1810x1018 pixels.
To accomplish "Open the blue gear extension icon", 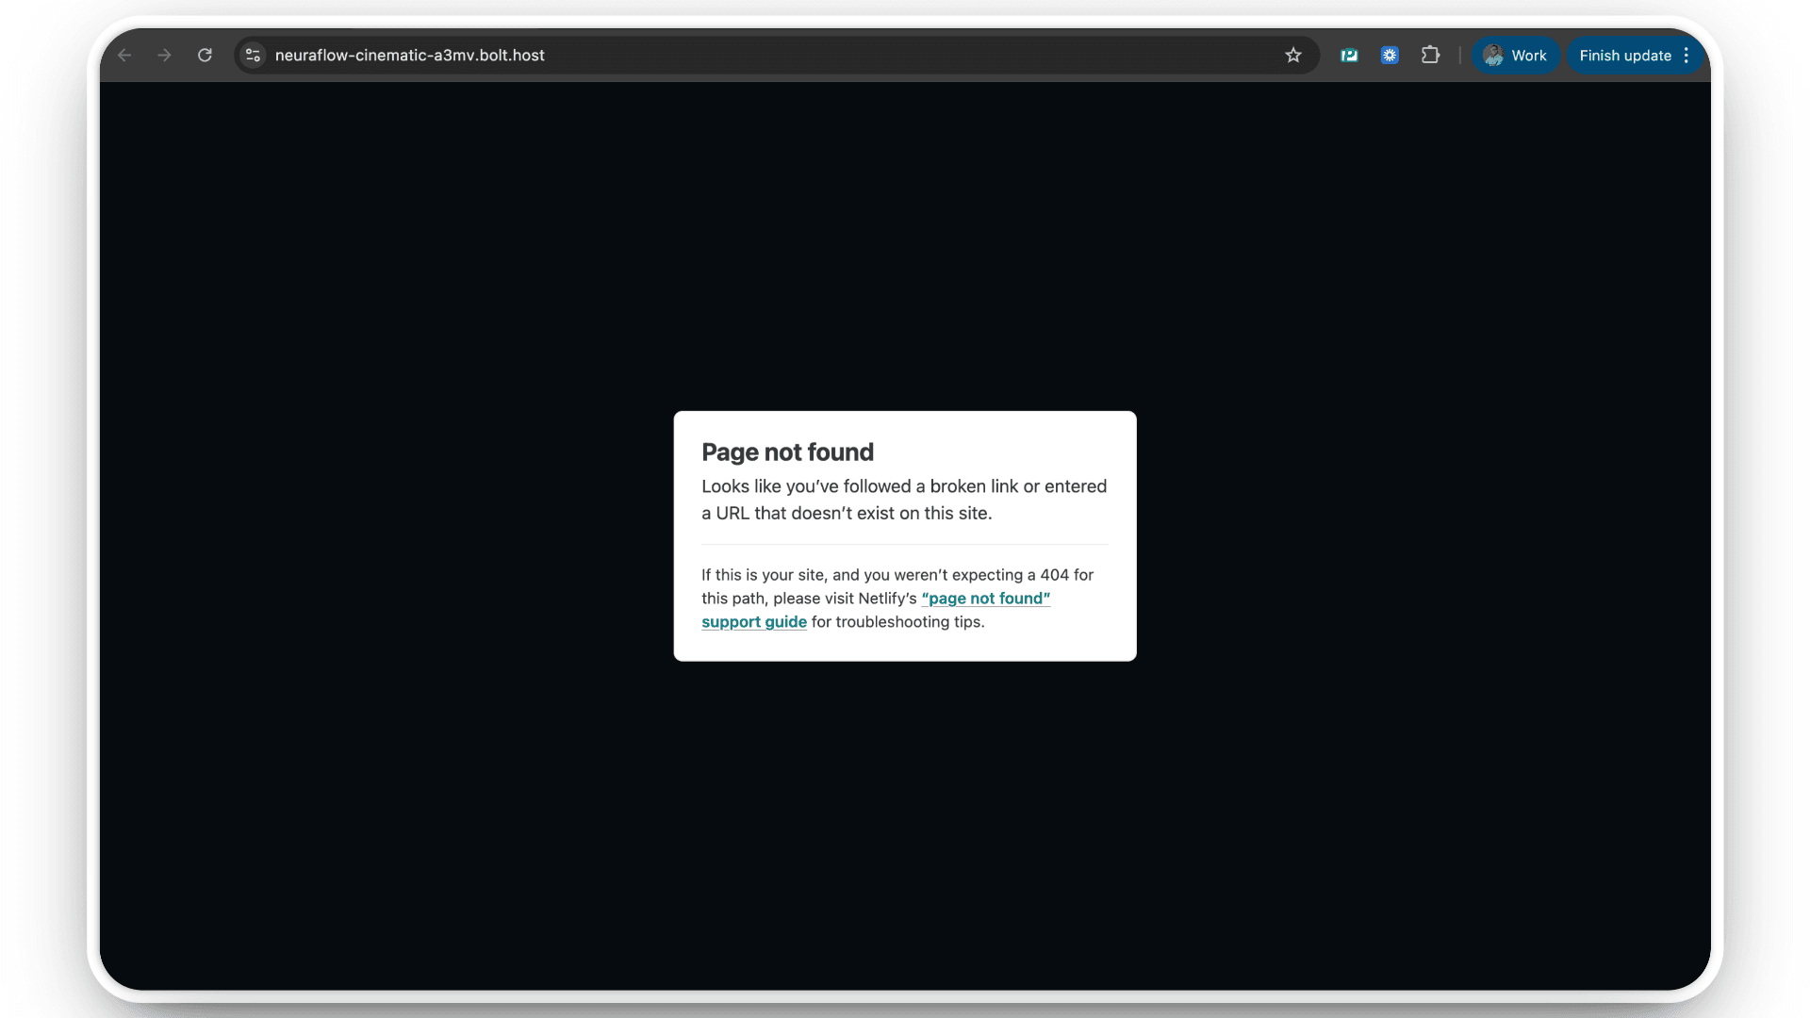I will click(1390, 56).
